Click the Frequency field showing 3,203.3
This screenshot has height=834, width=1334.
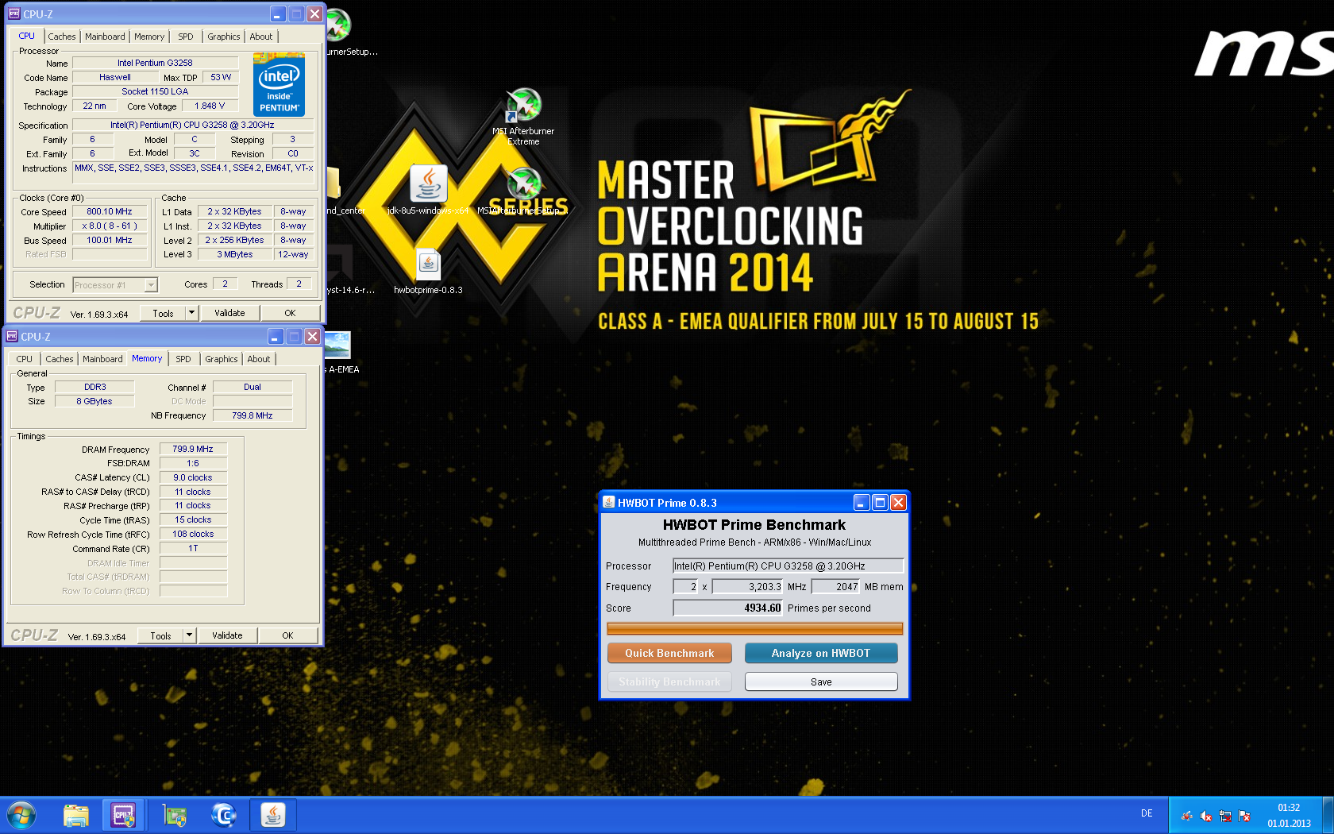pyautogui.click(x=748, y=586)
